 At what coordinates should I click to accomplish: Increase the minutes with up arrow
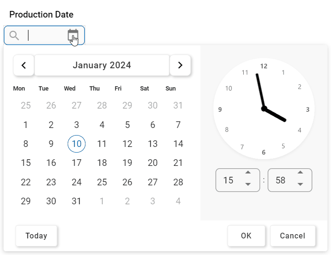tap(300, 174)
